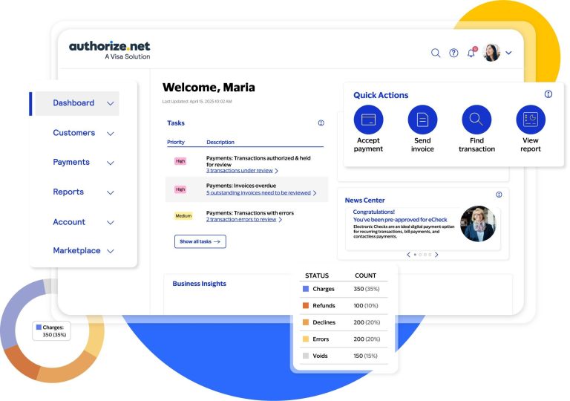Open the user profile dropdown arrow
Viewport: 570px width, 401px height.
[x=508, y=53]
